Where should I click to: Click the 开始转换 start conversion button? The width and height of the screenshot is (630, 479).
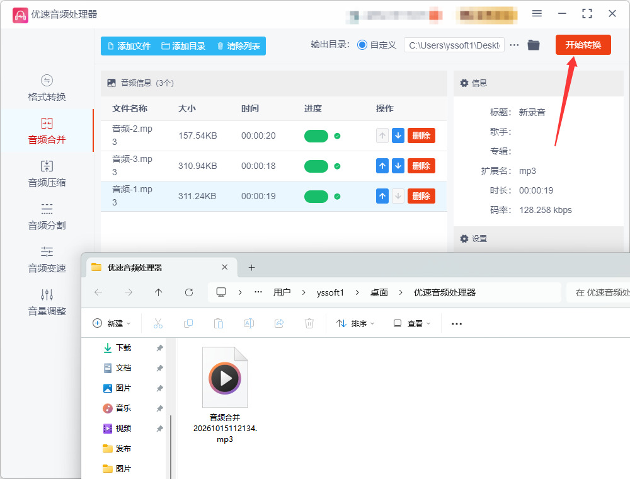[x=583, y=45]
